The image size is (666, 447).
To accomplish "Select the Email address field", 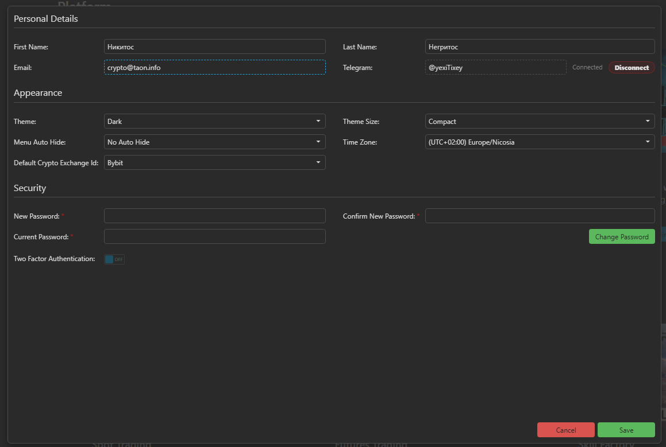I will click(x=214, y=67).
